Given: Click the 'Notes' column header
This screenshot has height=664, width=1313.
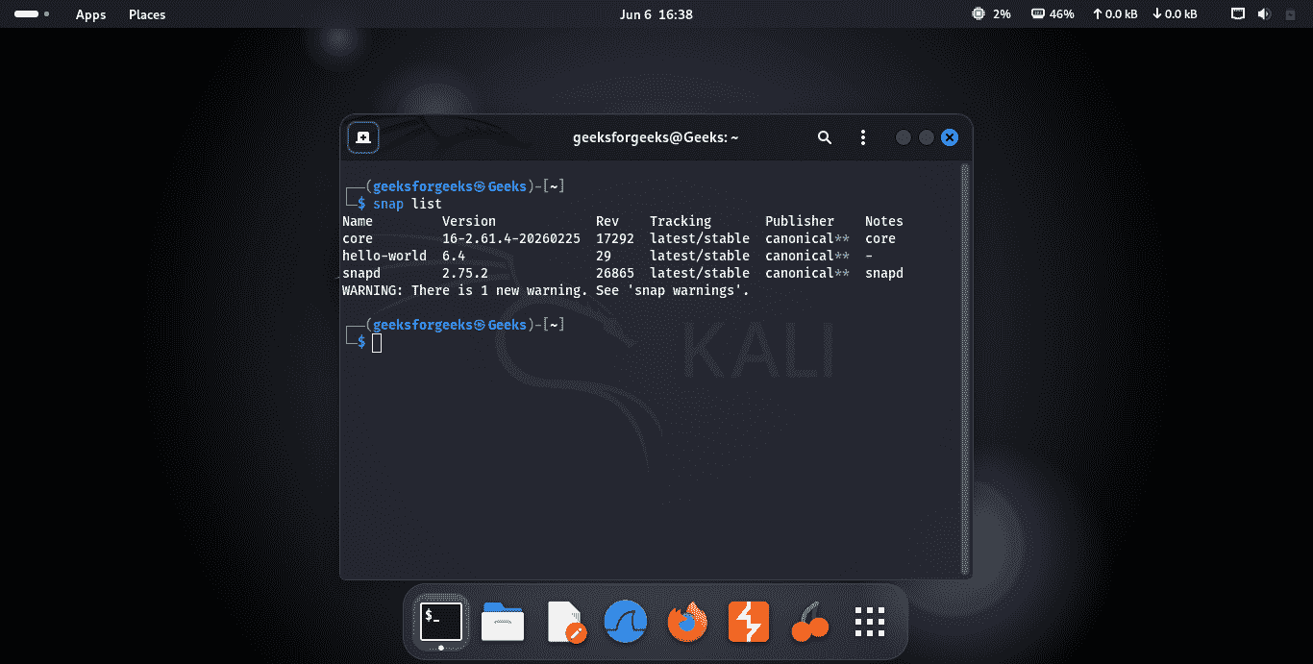Looking at the screenshot, I should coord(884,221).
